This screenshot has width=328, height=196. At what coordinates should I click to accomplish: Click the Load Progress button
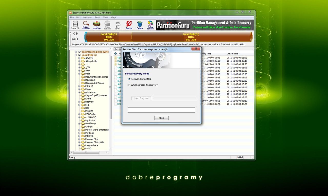[141, 98]
